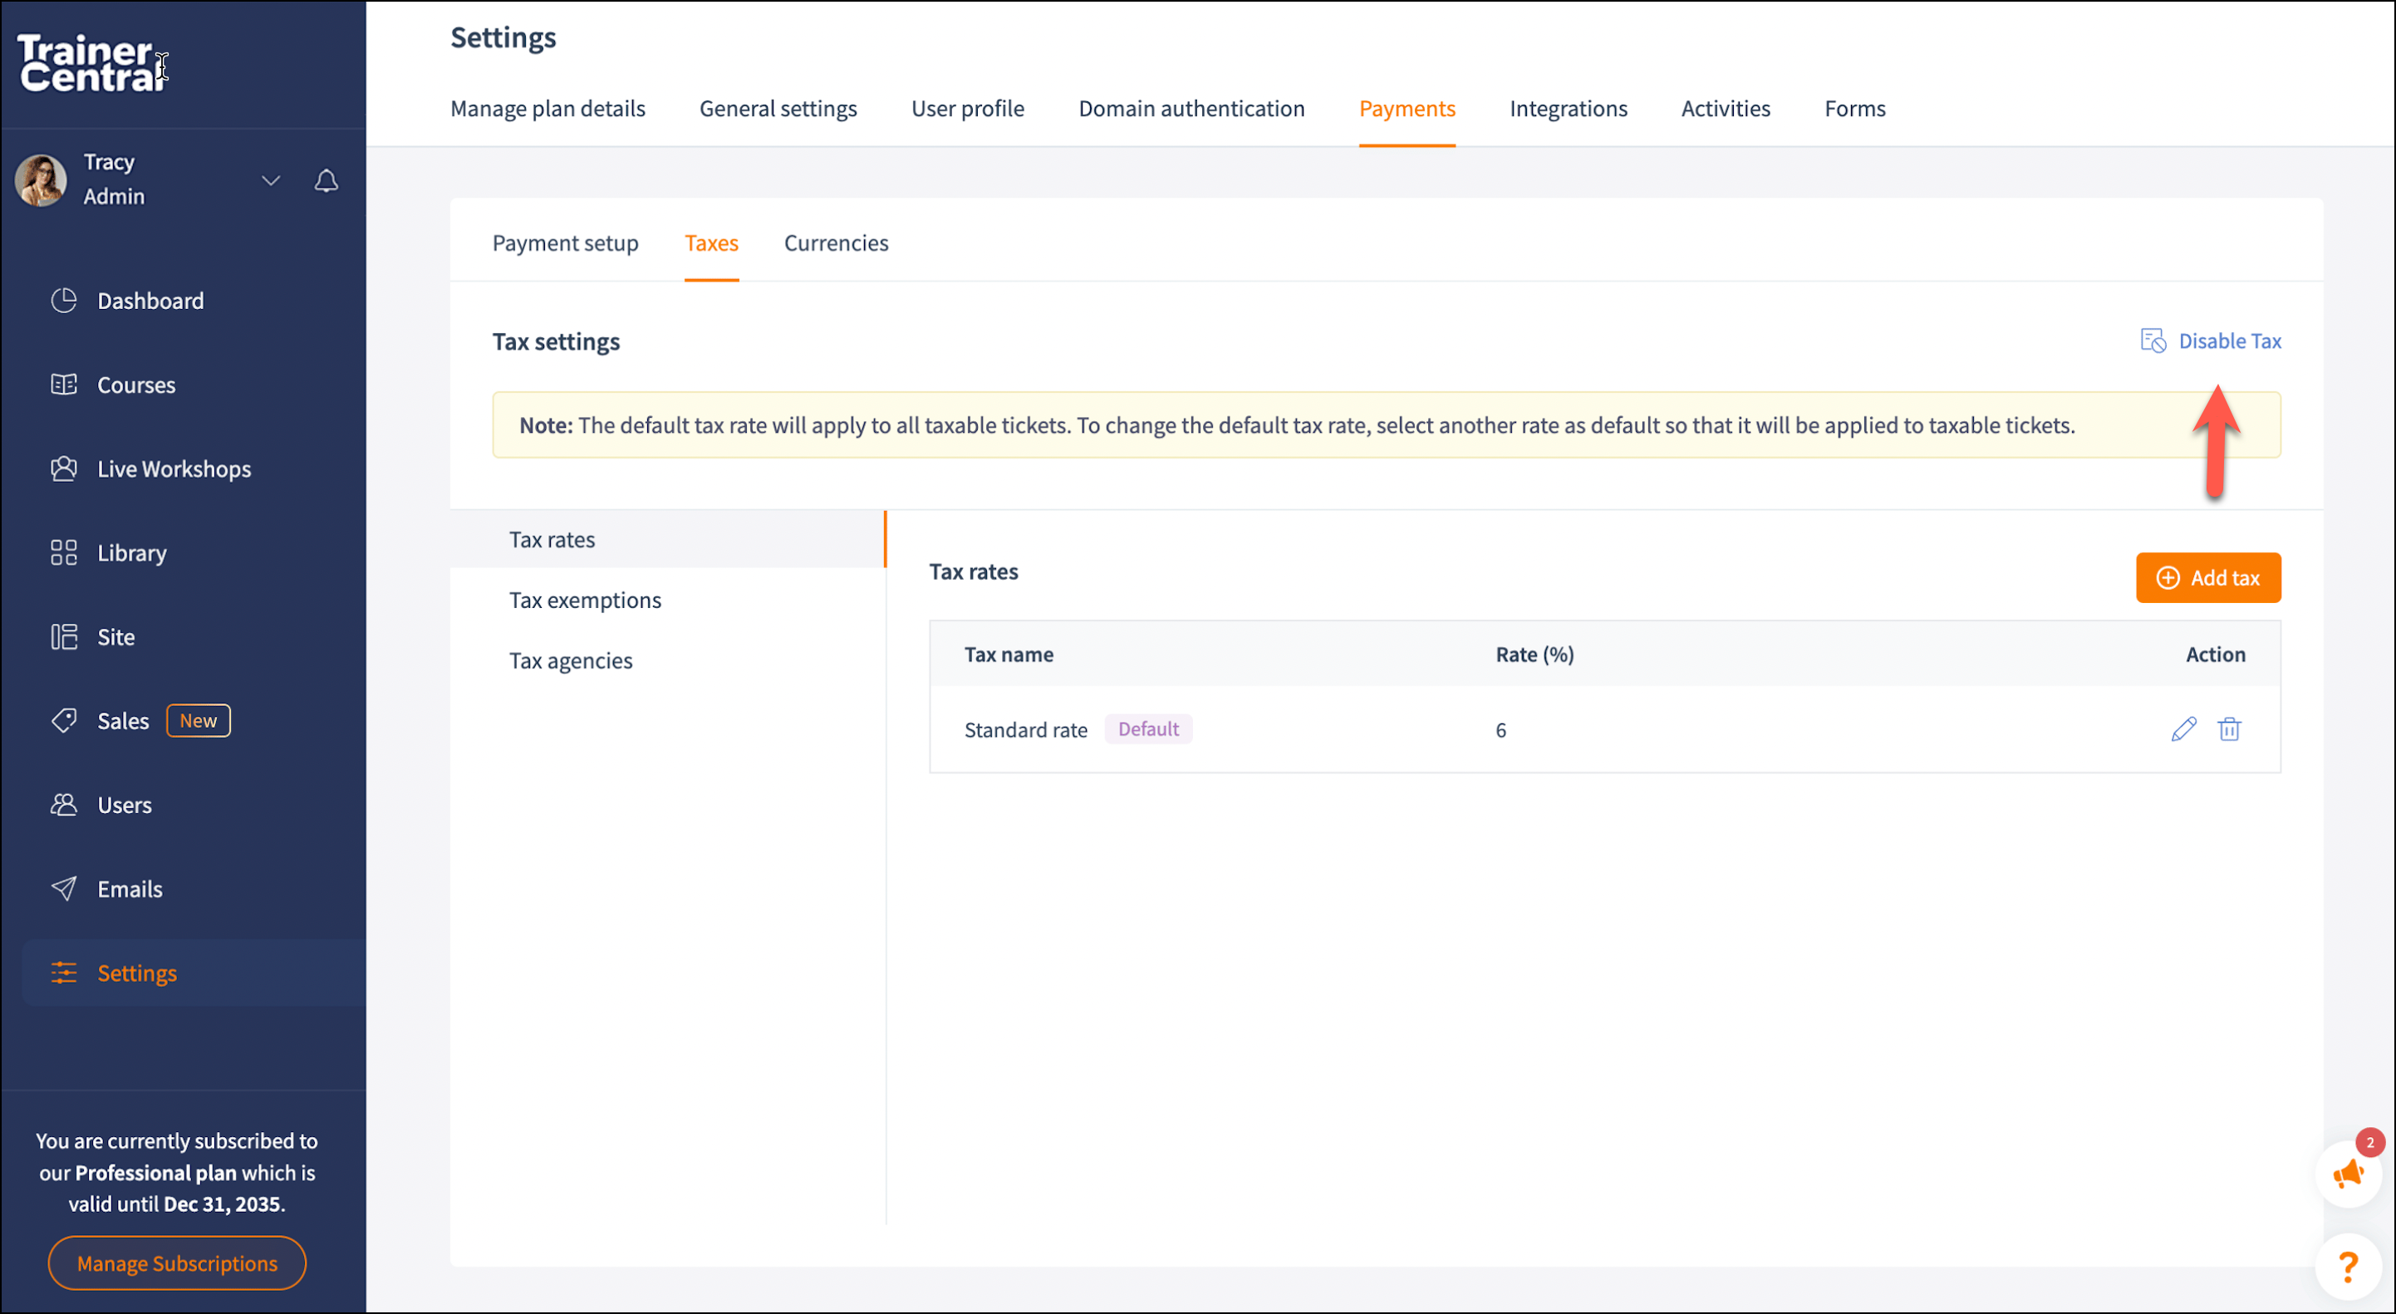The height and width of the screenshot is (1314, 2396).
Task: Click the Library grid icon
Action: tap(63, 552)
